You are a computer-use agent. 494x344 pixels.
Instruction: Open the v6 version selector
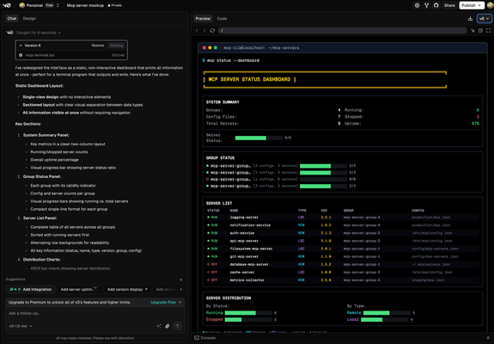click(485, 19)
